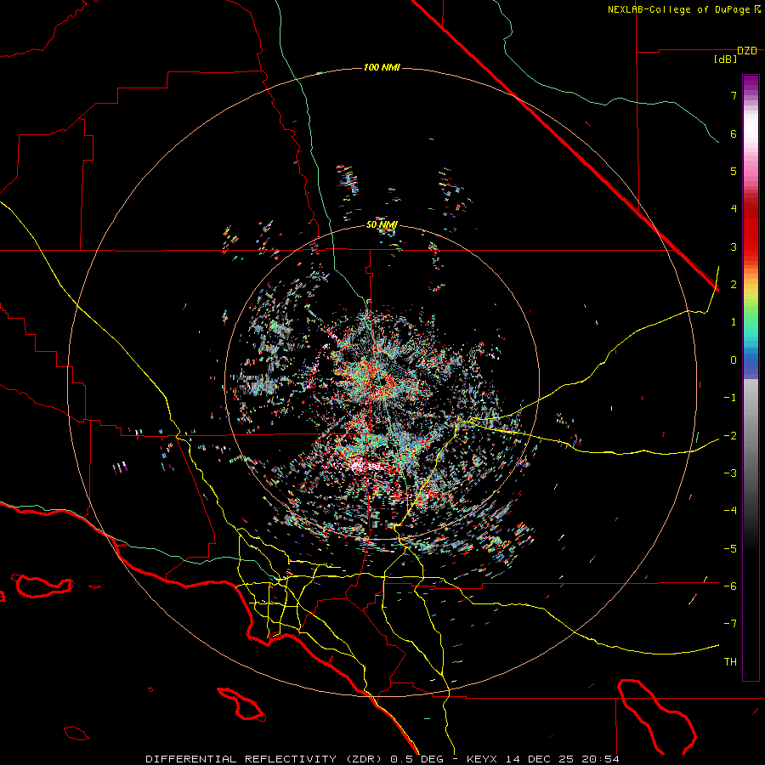765x765 pixels.
Task: Click the 1 value on color scale
Action: (734, 322)
